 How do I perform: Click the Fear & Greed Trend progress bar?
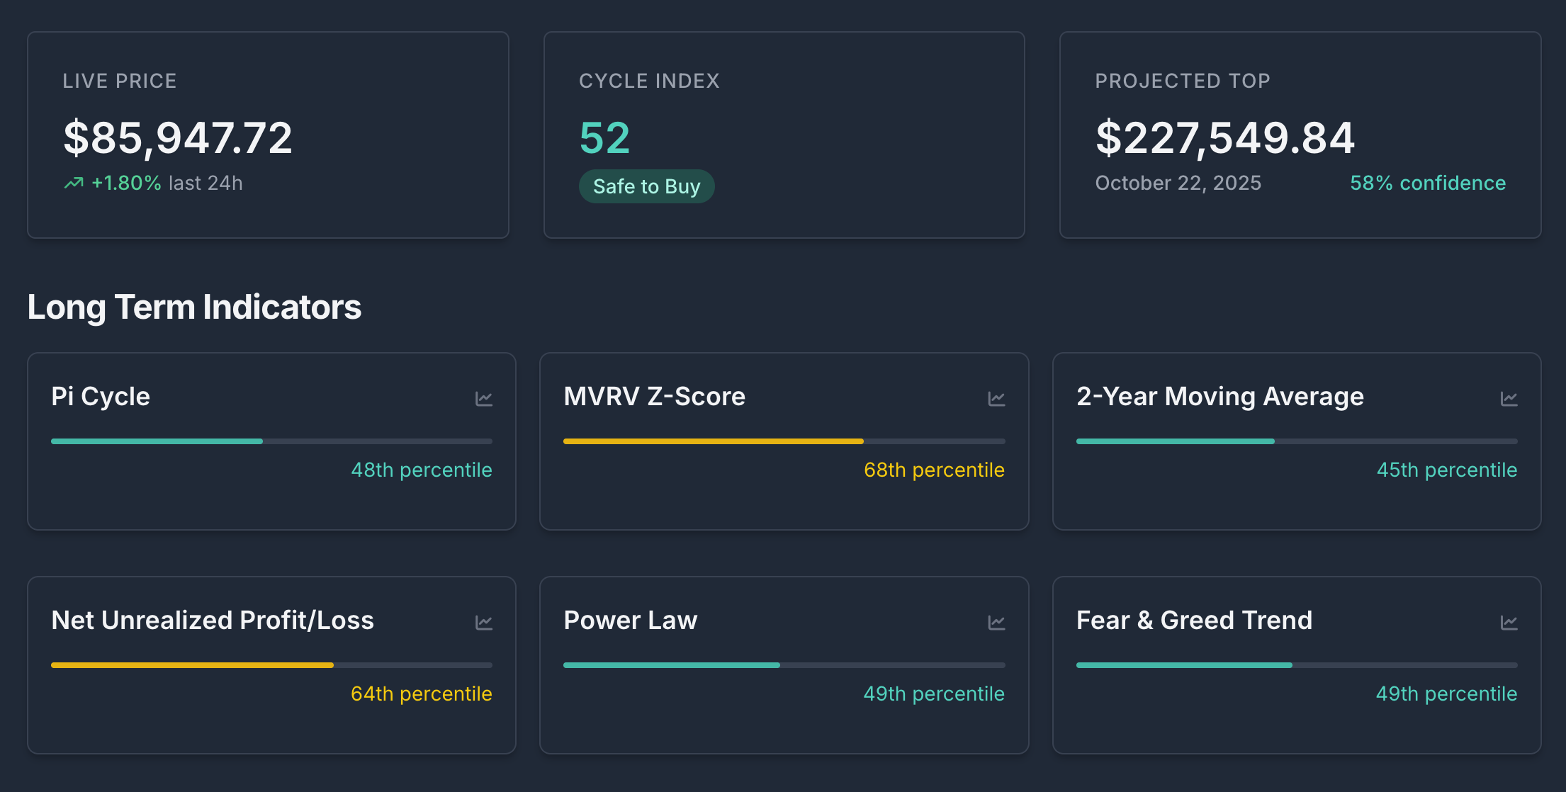(x=1297, y=665)
